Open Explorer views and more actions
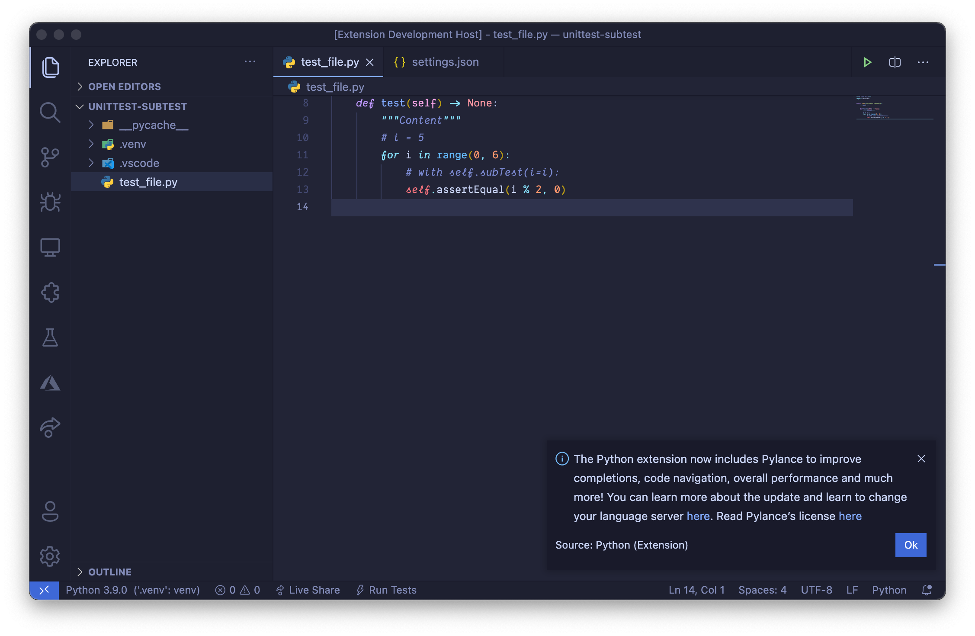The width and height of the screenshot is (975, 636). [x=250, y=62]
